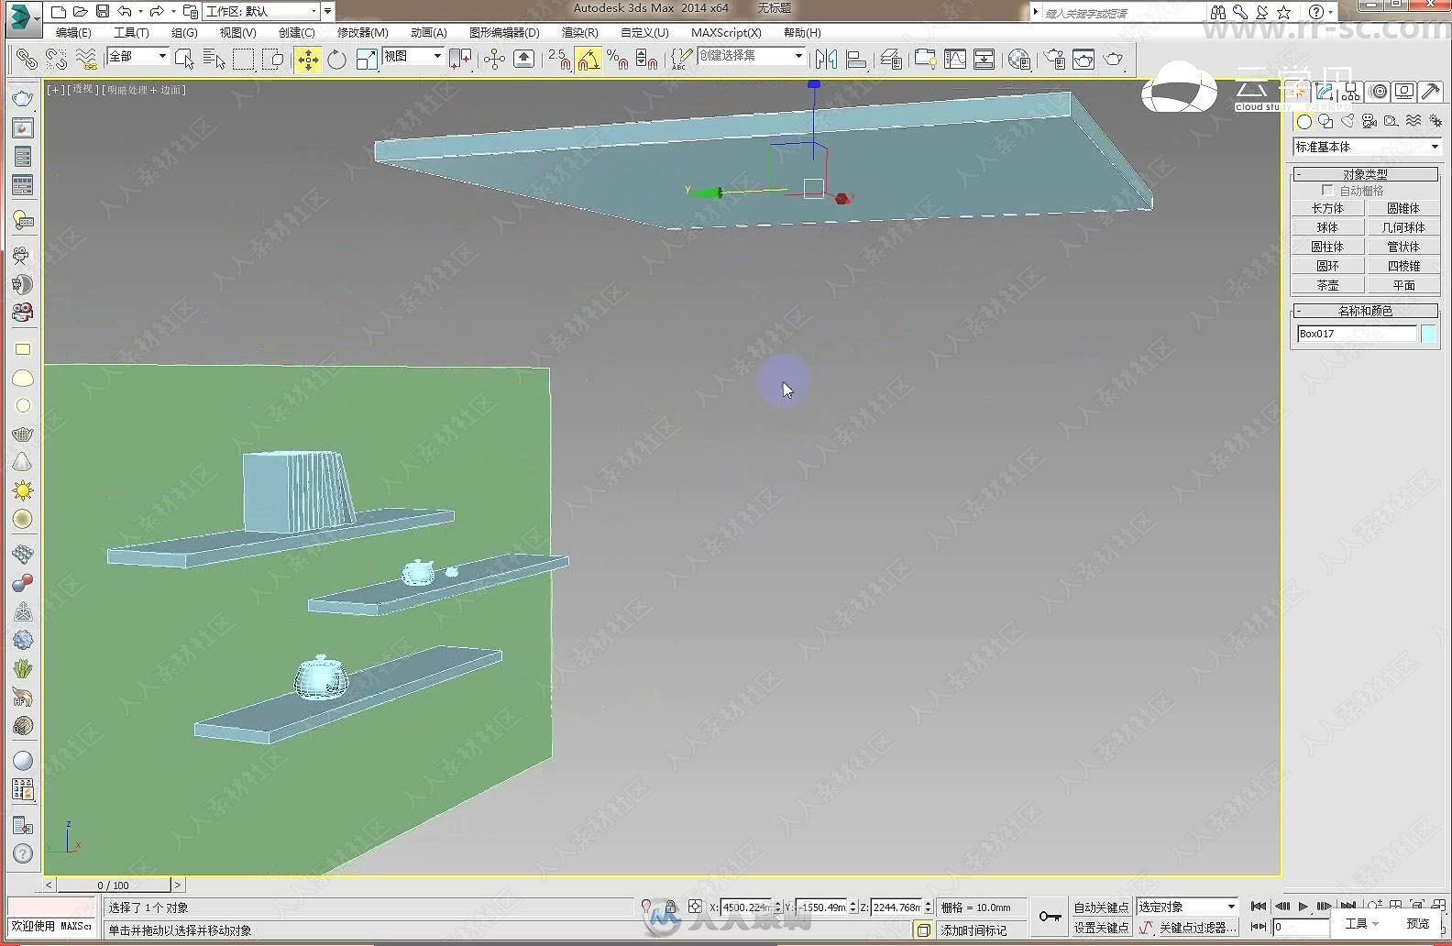Toggle 自动关键点 Auto Key mode
Screen dimensions: 1452x946
pyautogui.click(x=1101, y=907)
